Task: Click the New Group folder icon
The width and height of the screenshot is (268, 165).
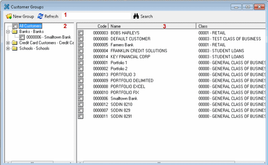Action: tap(9, 16)
